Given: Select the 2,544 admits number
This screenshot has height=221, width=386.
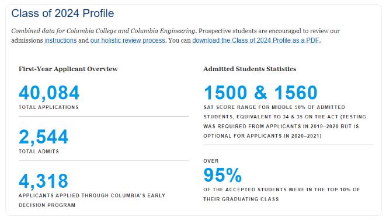Looking at the screenshot, I should tap(43, 137).
